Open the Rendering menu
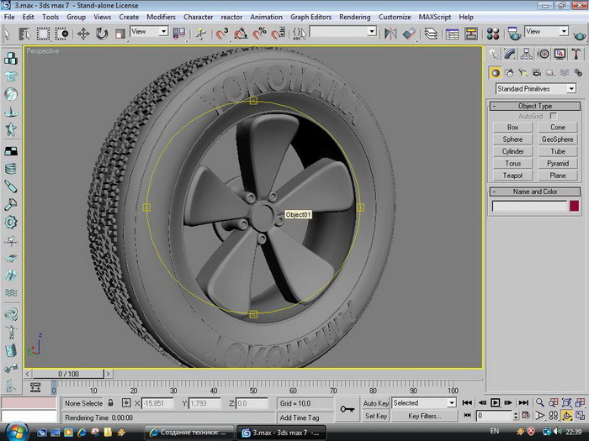The image size is (589, 441). pyautogui.click(x=354, y=17)
